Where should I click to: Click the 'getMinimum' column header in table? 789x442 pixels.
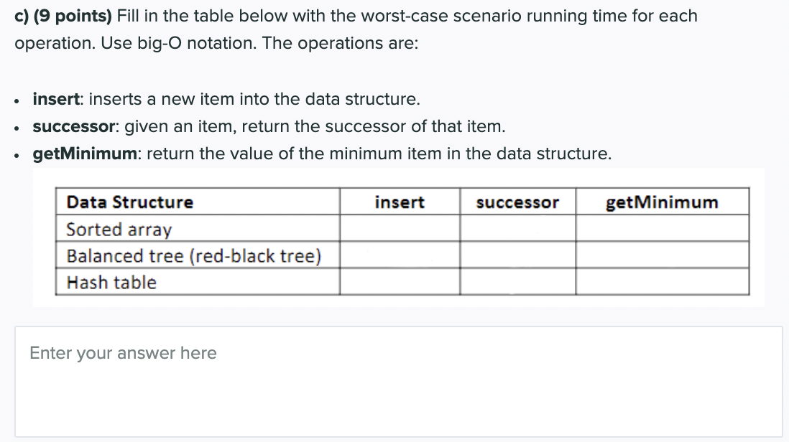tap(662, 202)
